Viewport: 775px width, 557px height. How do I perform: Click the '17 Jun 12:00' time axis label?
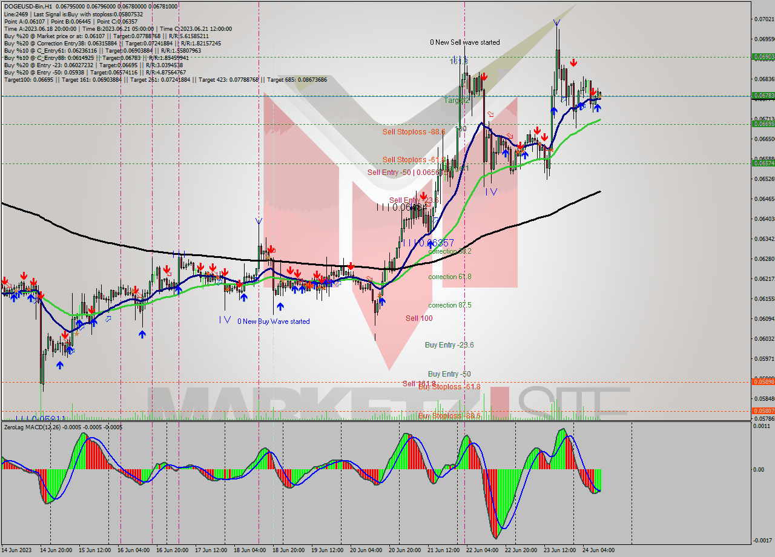(211, 550)
